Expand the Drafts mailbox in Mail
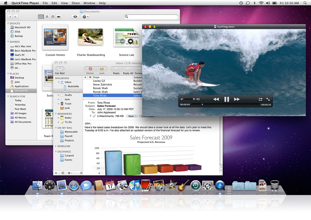This screenshot has width=311, height=220. (x=59, y=95)
